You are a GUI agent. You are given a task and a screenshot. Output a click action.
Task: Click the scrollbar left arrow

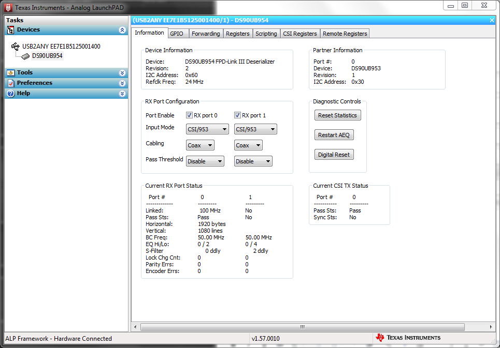tap(135, 327)
